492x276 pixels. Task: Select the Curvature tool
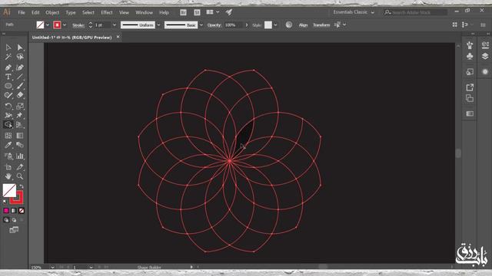(20, 67)
